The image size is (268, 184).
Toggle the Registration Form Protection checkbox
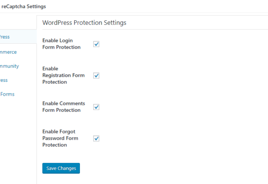96,75
